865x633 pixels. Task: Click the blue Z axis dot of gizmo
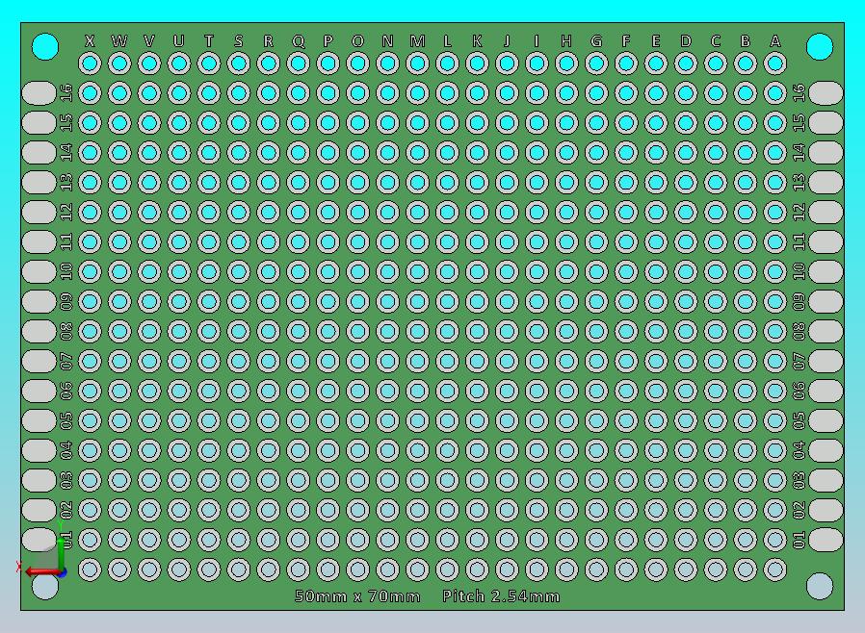63,573
